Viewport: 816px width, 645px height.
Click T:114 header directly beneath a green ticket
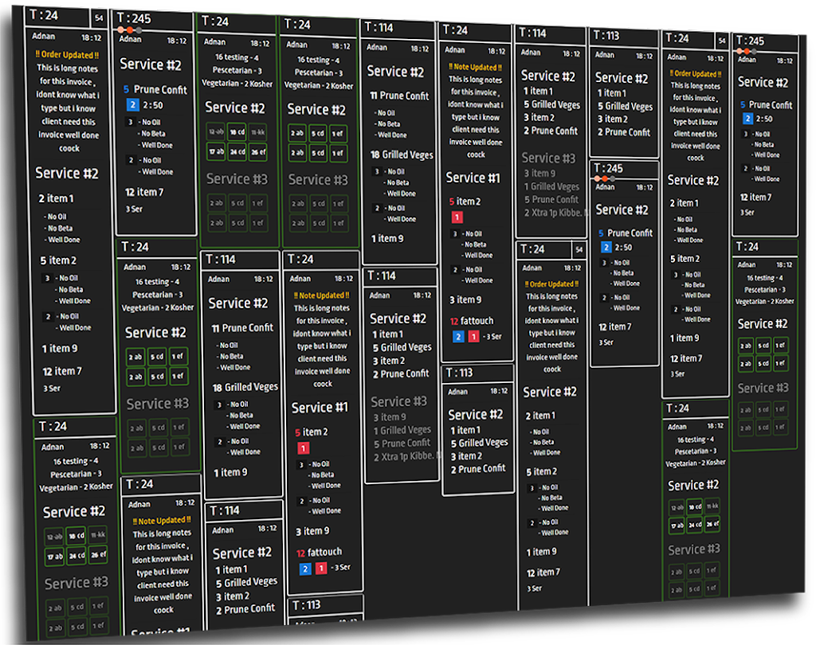(241, 259)
